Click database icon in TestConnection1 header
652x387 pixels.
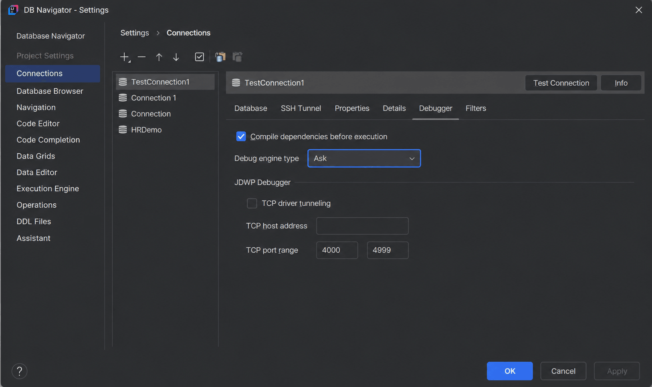pos(236,82)
